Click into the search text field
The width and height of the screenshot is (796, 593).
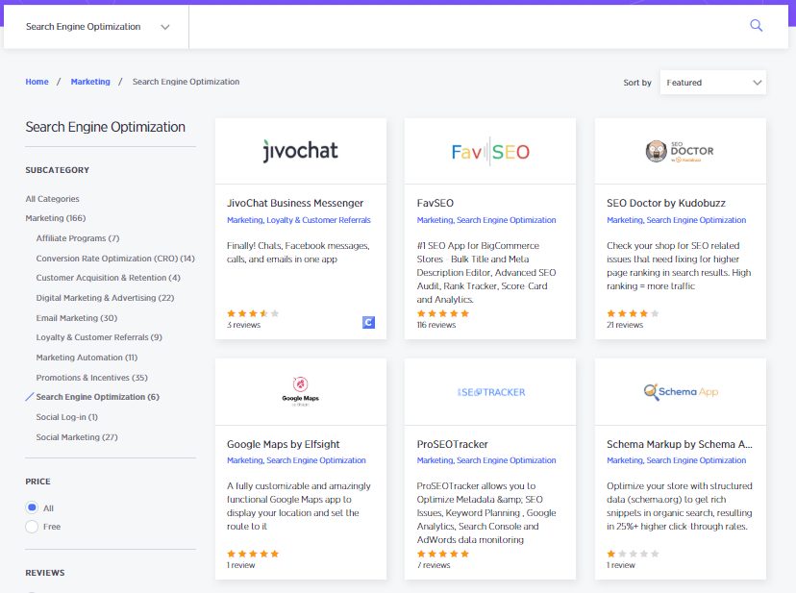point(464,27)
